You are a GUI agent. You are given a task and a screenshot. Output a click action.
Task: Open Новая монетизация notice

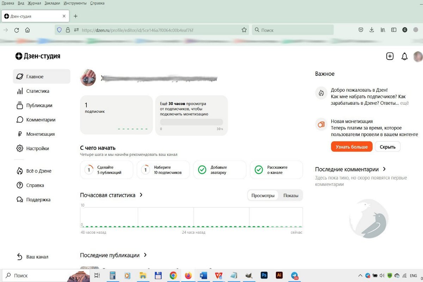click(x=367, y=128)
